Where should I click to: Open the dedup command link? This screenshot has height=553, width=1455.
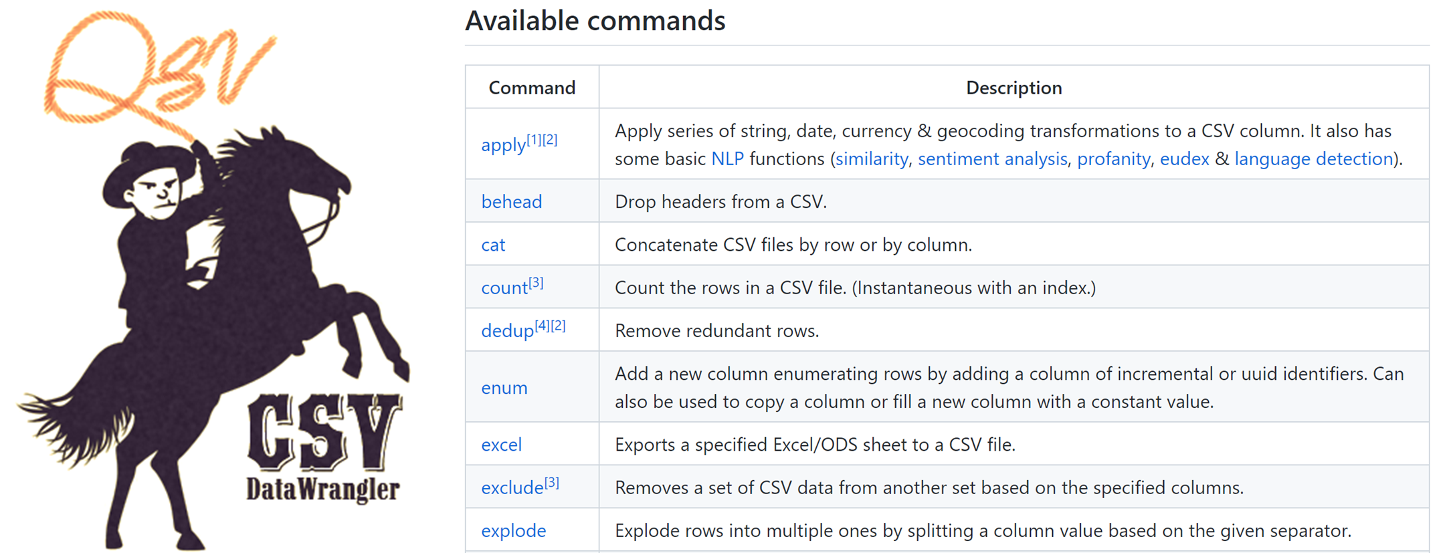(x=508, y=331)
